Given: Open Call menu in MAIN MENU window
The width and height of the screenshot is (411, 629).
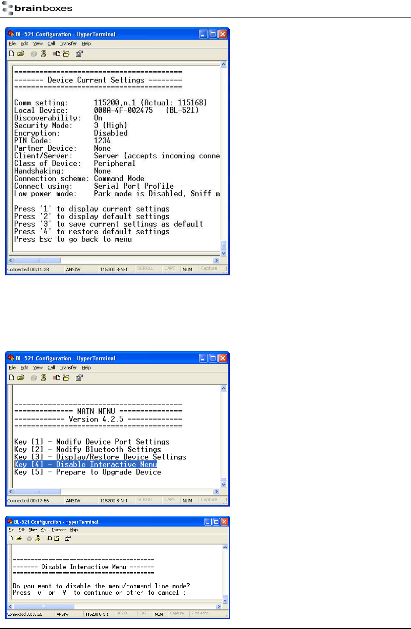Looking at the screenshot, I should (x=51, y=367).
